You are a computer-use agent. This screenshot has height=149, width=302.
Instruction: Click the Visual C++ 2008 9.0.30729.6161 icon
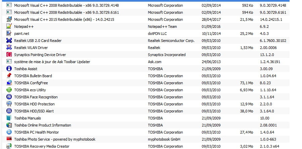tap(9, 12)
